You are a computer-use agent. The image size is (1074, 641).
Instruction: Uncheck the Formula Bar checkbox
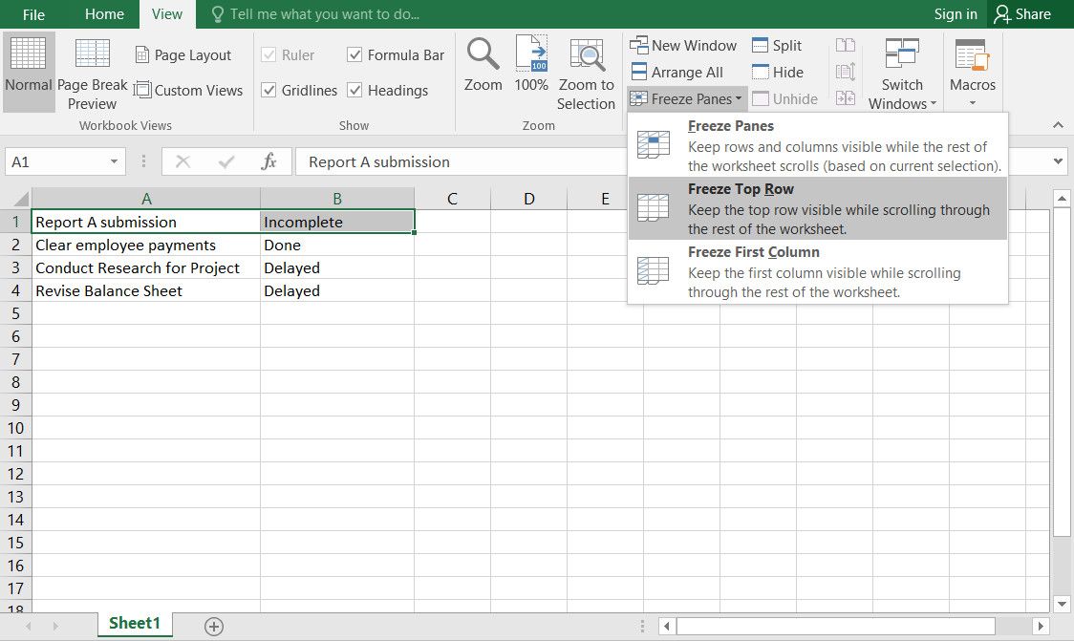[355, 55]
